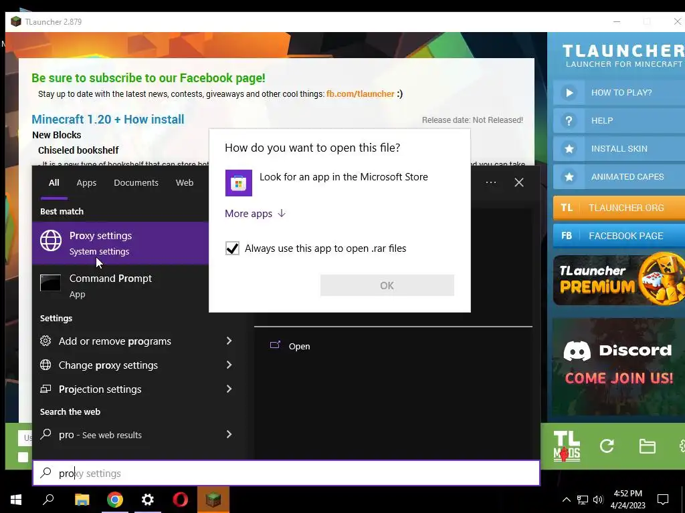Image resolution: width=685 pixels, height=513 pixels.
Task: Click the Change proxy settings globe icon
Action: tap(45, 365)
